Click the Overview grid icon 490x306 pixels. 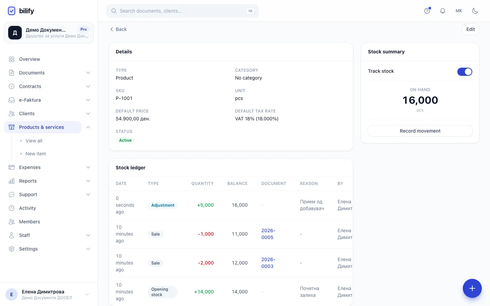click(12, 59)
